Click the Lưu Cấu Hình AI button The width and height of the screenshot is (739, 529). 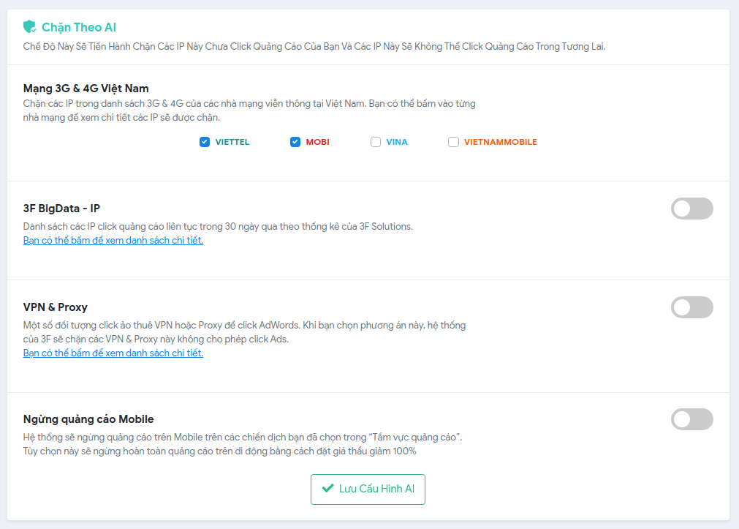tap(368, 489)
